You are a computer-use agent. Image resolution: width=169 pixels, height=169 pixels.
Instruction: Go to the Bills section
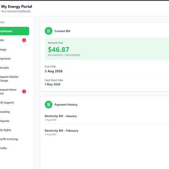[14, 40]
